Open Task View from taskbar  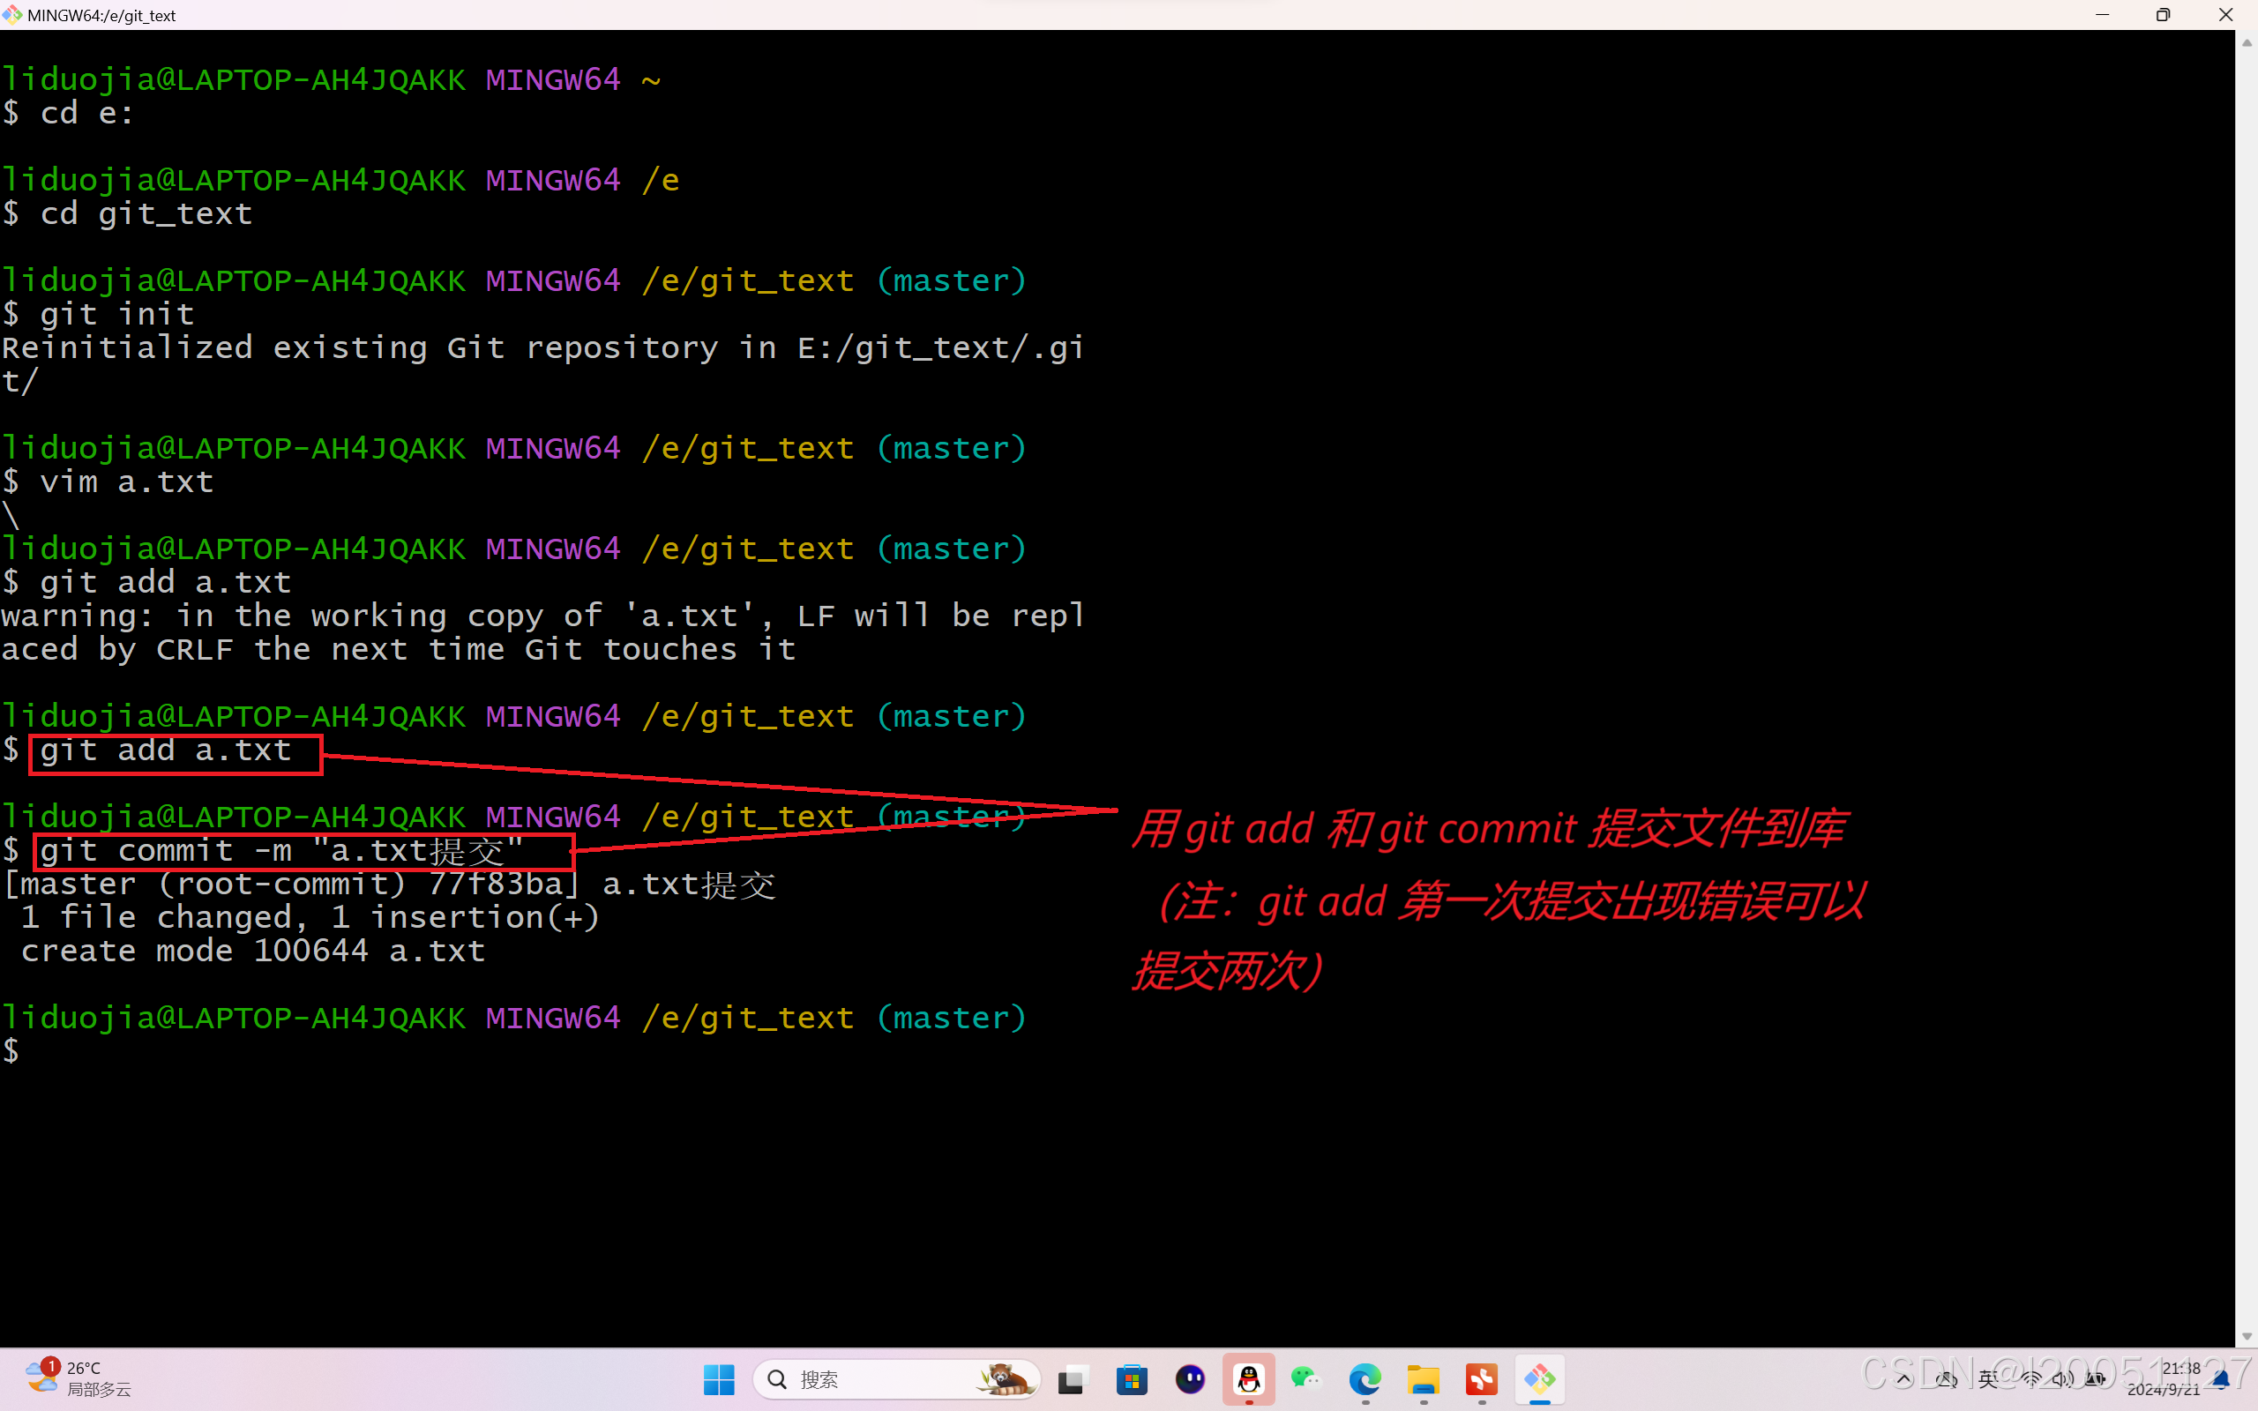(1073, 1379)
